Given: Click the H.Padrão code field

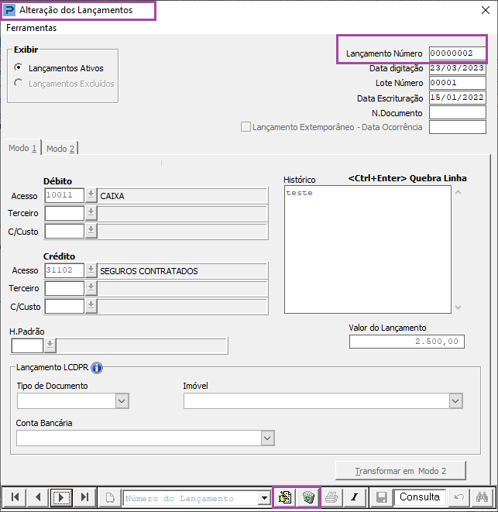Looking at the screenshot, I should 27,345.
